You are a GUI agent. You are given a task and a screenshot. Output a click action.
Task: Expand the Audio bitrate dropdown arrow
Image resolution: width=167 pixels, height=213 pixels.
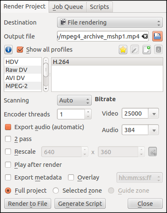click(x=154, y=130)
